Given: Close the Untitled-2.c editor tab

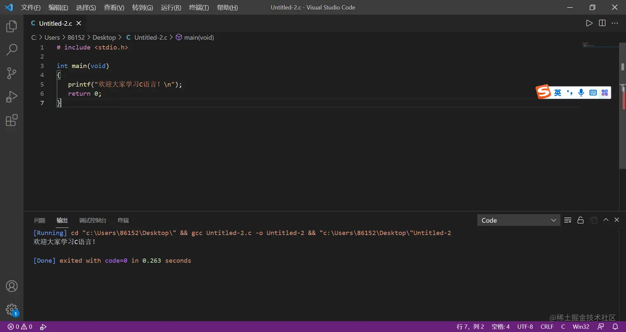Looking at the screenshot, I should [79, 24].
